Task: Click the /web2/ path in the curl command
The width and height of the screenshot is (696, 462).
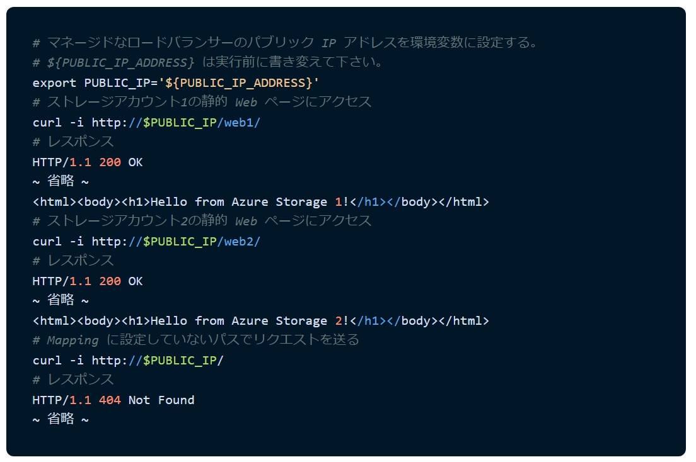Action: click(238, 241)
